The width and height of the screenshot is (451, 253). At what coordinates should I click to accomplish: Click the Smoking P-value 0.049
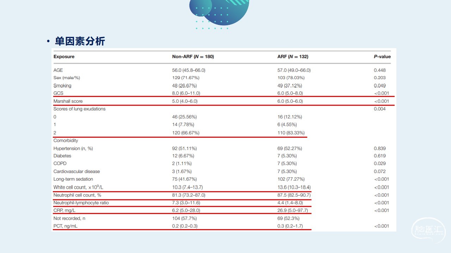coord(379,86)
